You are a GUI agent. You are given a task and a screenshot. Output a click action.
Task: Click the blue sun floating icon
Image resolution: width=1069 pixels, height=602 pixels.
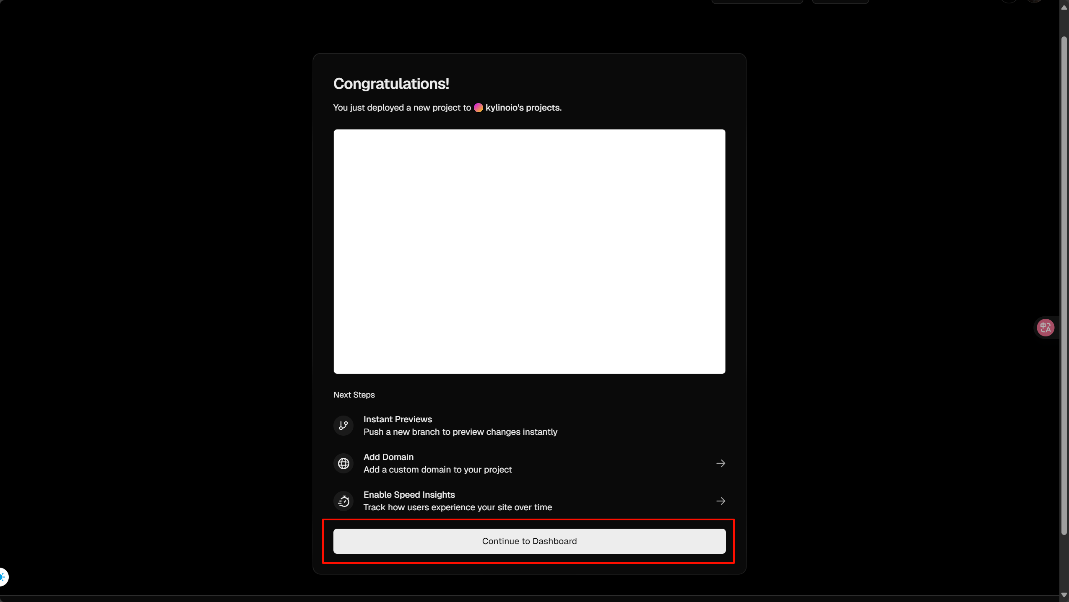(3, 577)
